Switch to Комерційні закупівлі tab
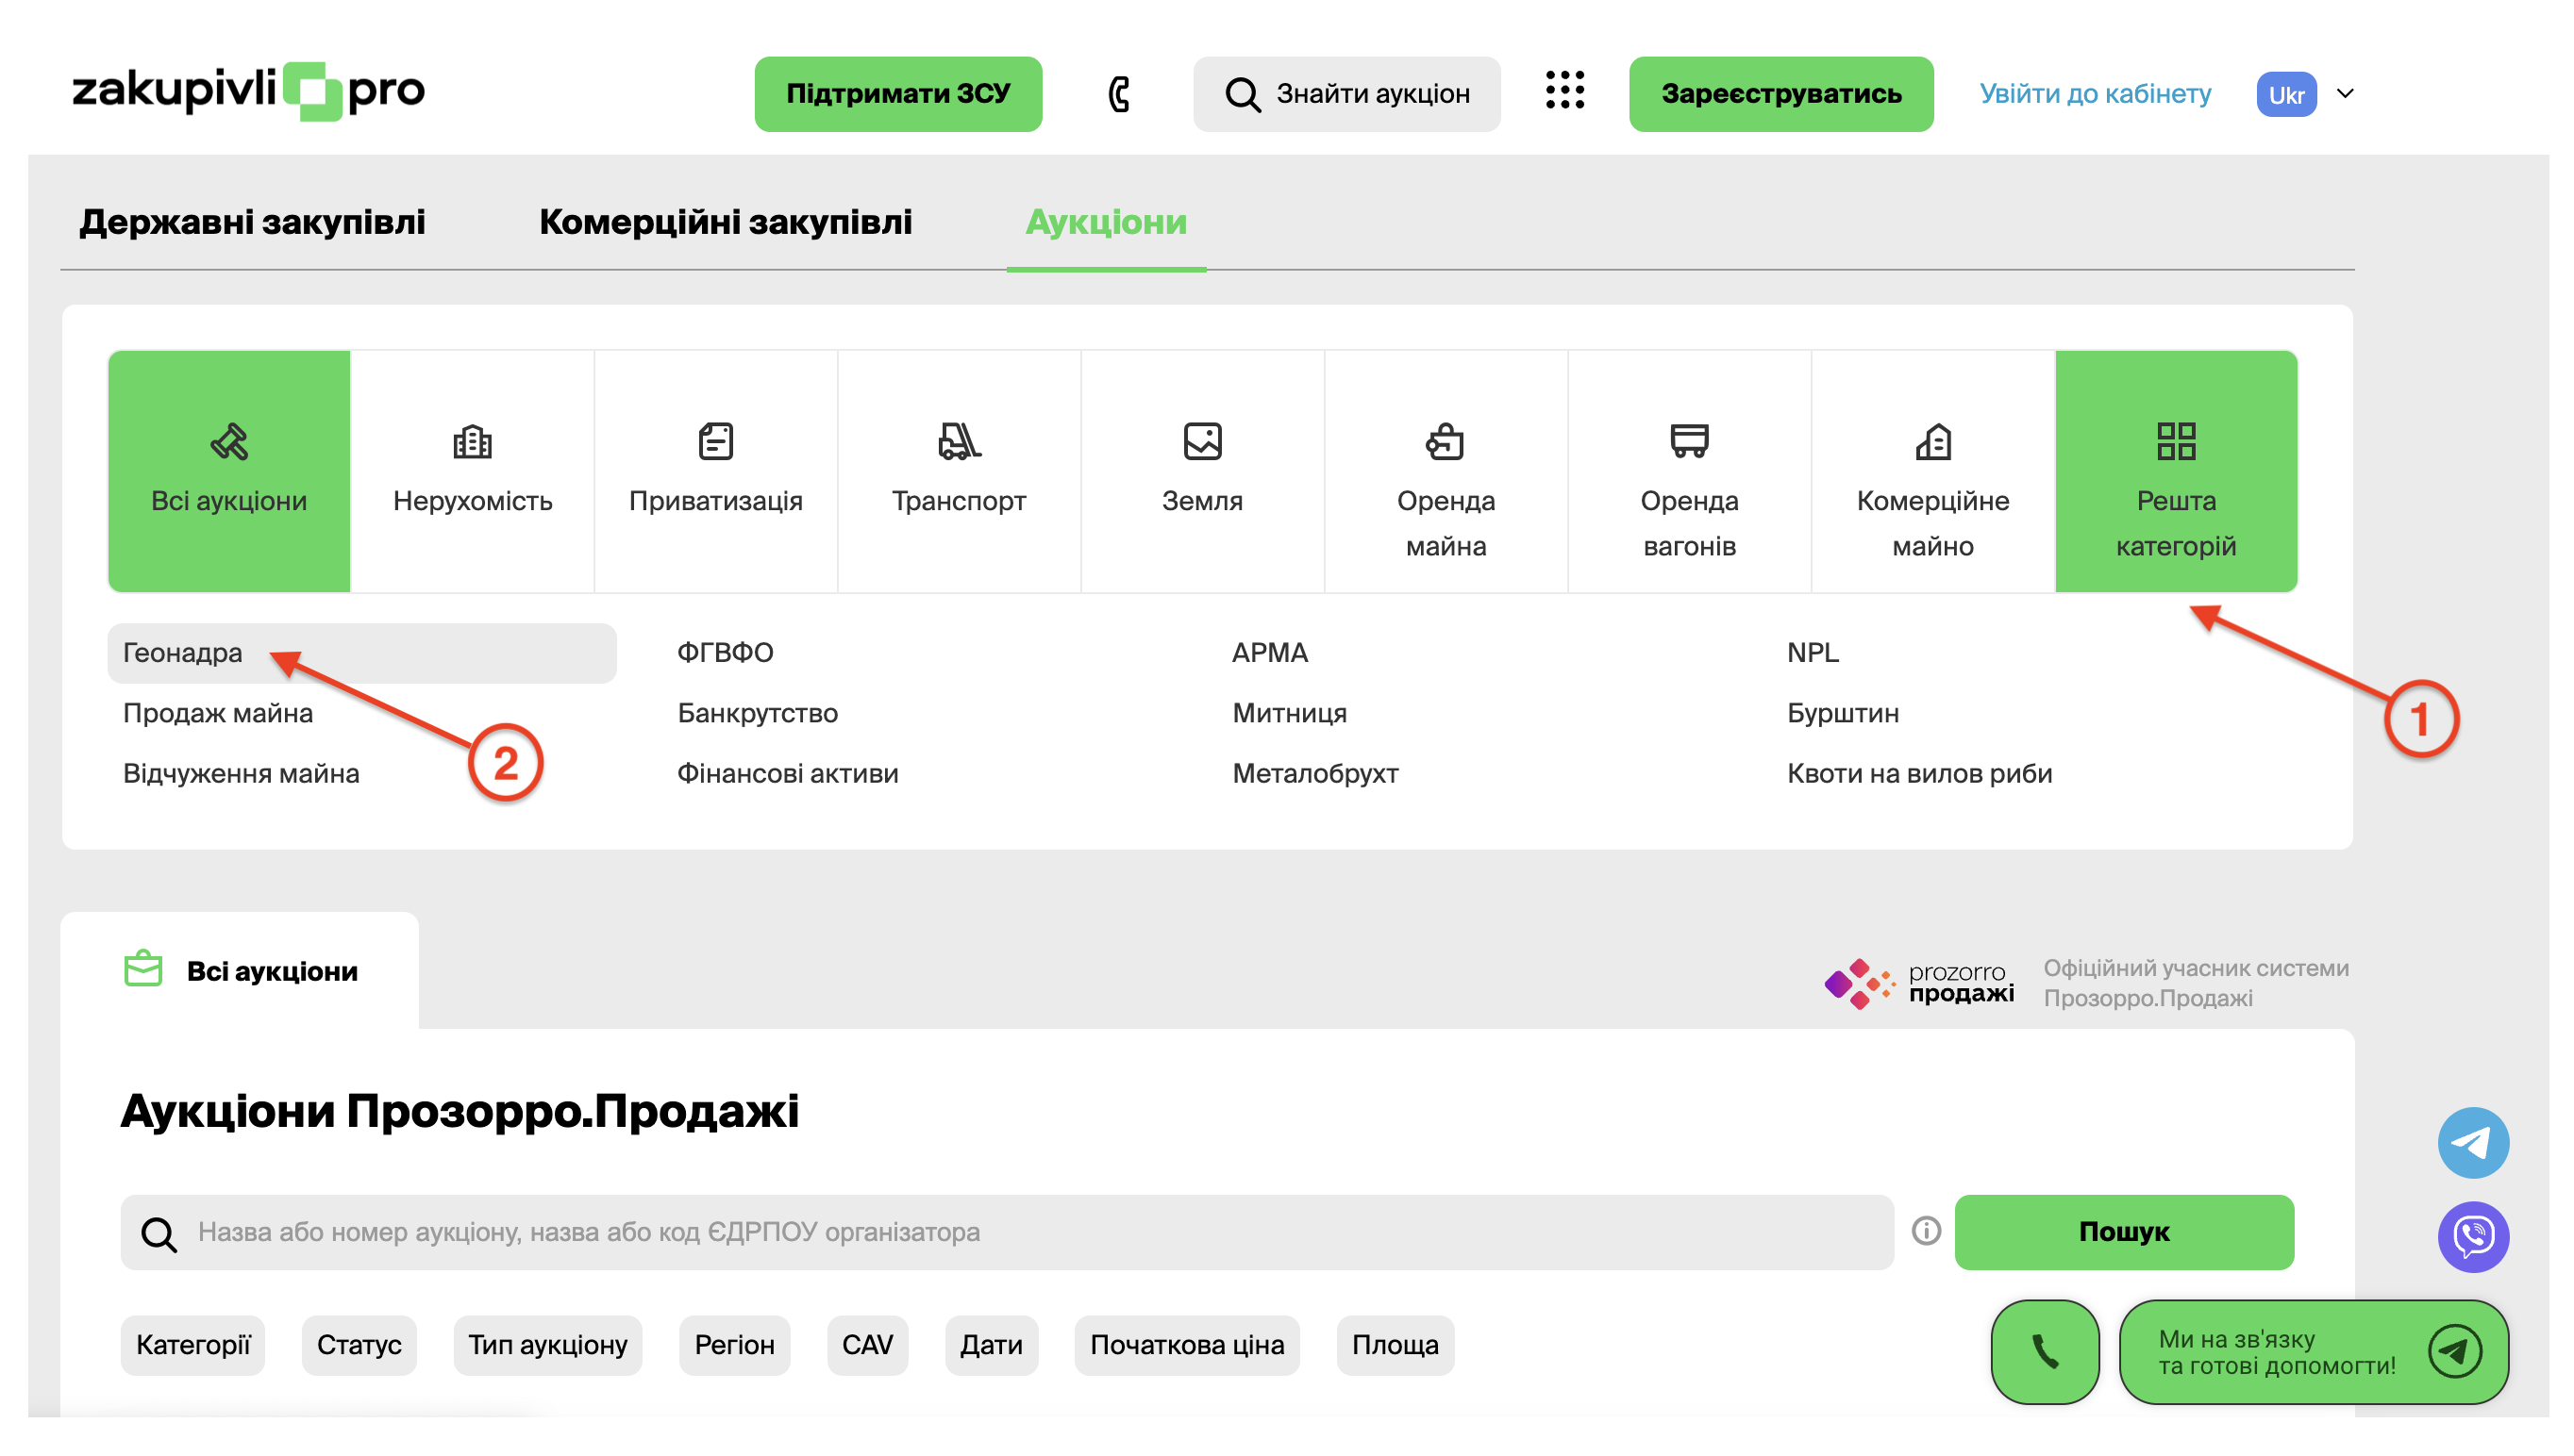 pyautogui.click(x=725, y=222)
